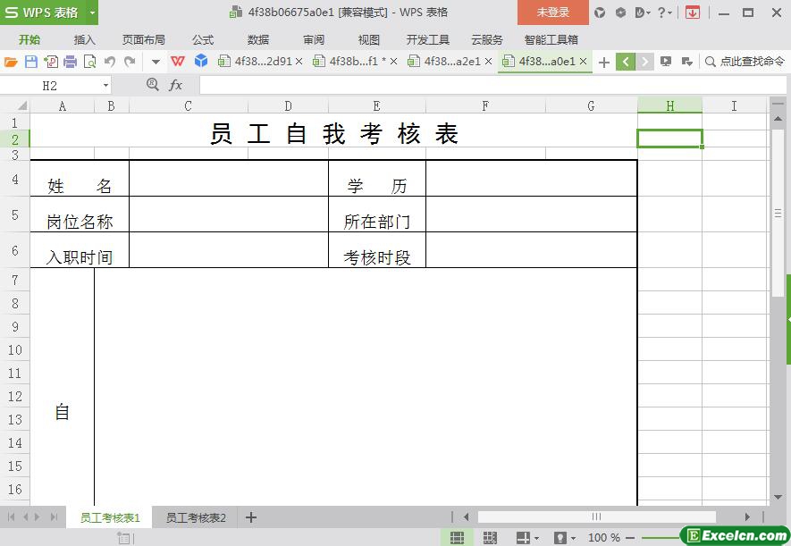This screenshot has width=791, height=546.
Task: Switch to sheet tab 员工考核表2
Action: pyautogui.click(x=196, y=517)
